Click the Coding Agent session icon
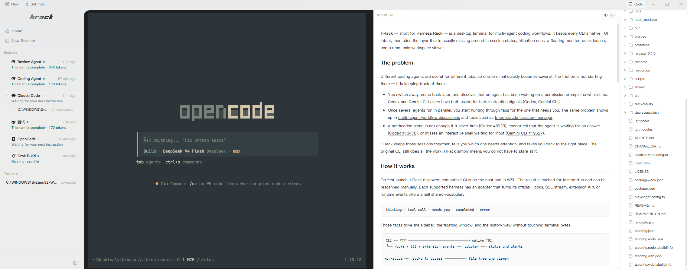This screenshot has width=687, height=269. 14,79
